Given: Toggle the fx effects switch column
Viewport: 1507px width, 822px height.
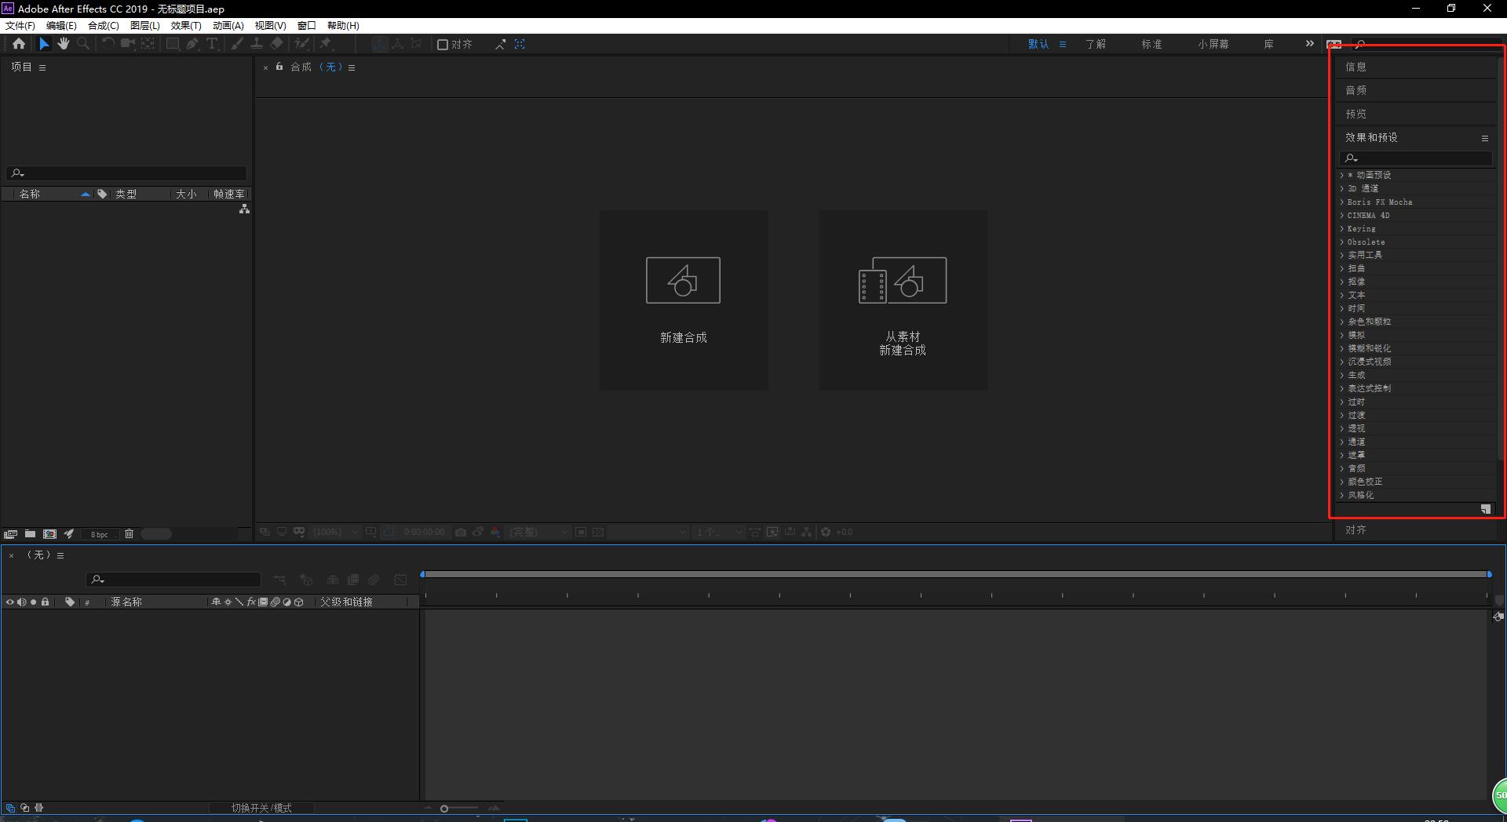Looking at the screenshot, I should point(251,602).
